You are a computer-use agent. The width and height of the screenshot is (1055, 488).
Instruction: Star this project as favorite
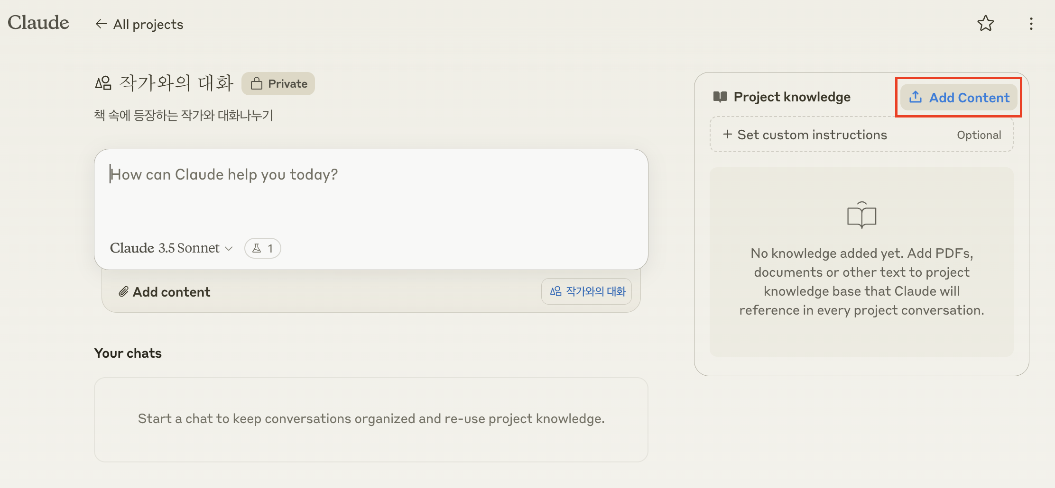tap(985, 24)
